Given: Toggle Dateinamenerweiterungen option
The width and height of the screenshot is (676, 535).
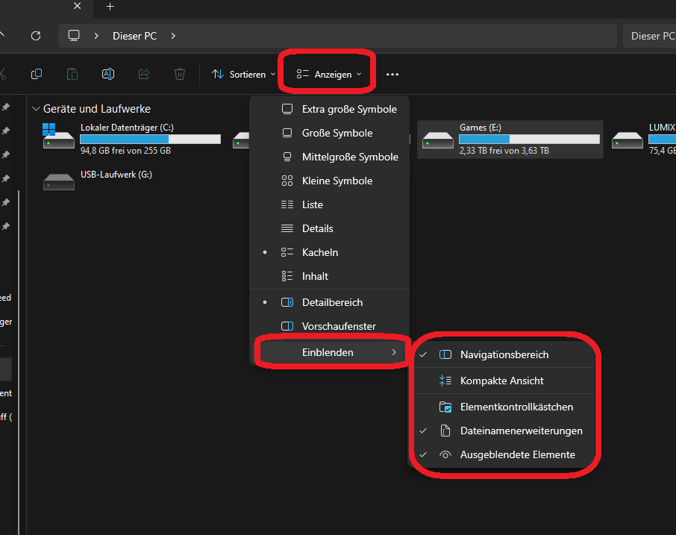Looking at the screenshot, I should click(504, 431).
